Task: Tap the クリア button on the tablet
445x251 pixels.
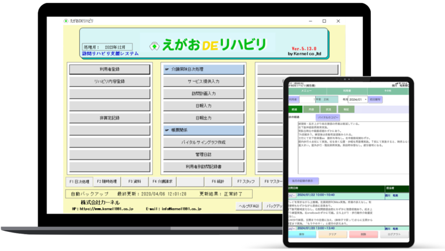Action: coord(333,235)
